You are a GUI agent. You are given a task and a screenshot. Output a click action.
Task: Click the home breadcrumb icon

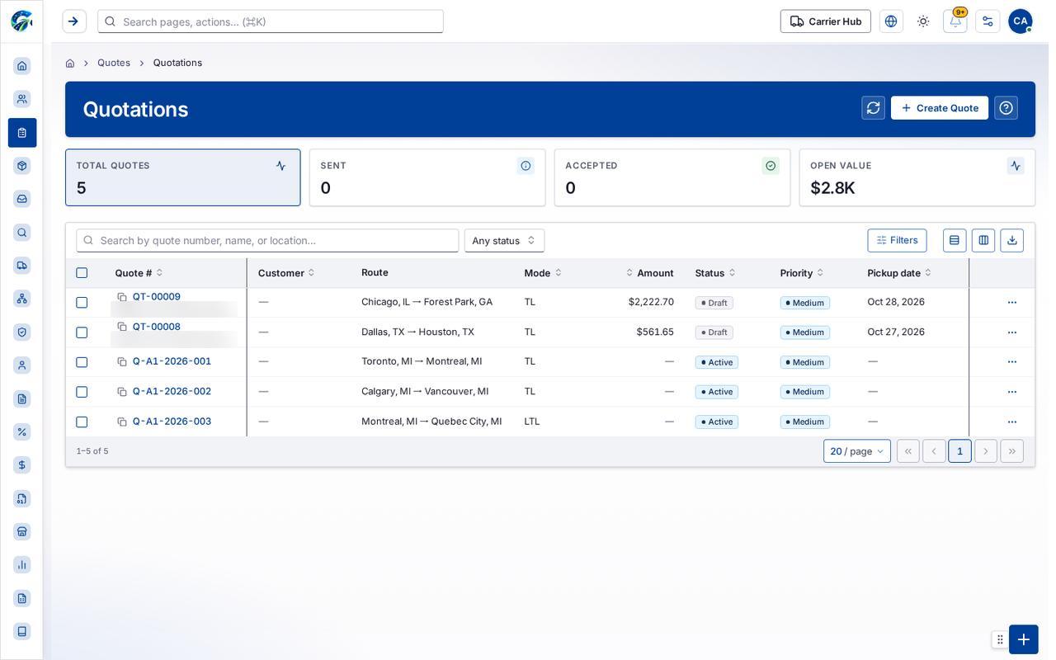point(70,63)
